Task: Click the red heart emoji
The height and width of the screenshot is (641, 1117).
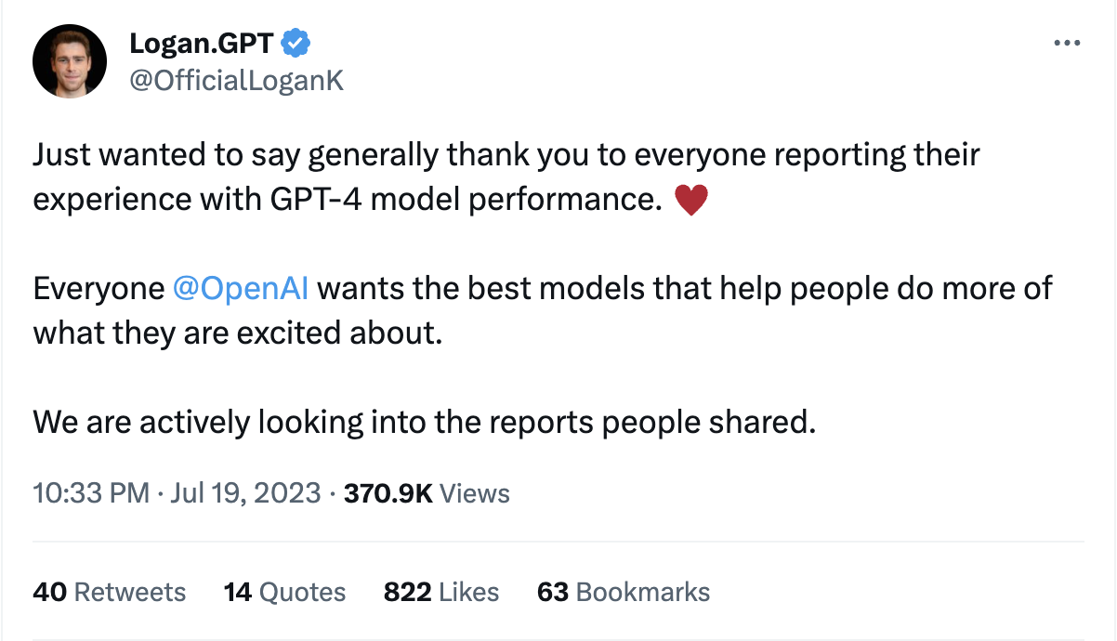Action: (x=690, y=200)
